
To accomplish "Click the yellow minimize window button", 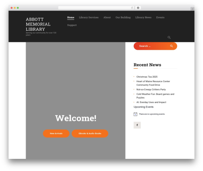I will (15, 8).
